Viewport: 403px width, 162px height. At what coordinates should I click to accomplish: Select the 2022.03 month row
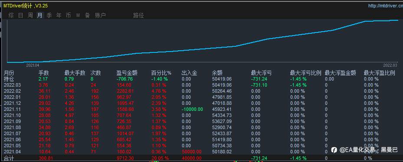coord(201,85)
